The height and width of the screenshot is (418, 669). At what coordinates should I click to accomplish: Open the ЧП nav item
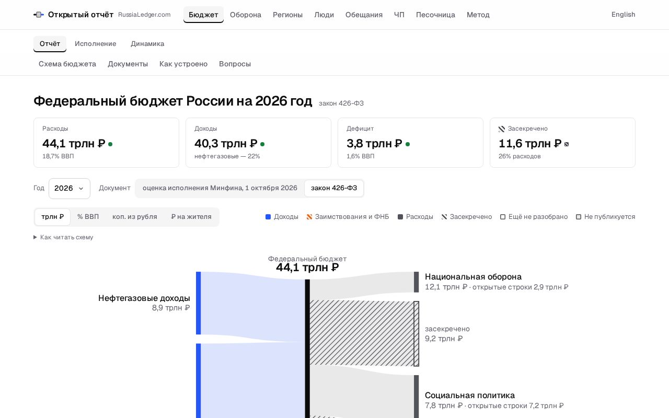point(399,15)
